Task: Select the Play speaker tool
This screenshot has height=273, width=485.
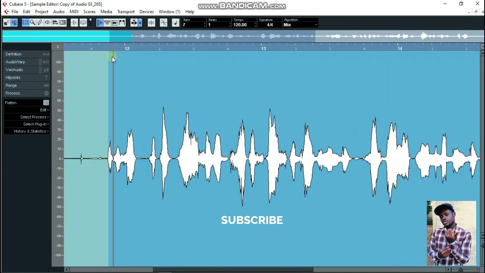Action: pyautogui.click(x=48, y=23)
